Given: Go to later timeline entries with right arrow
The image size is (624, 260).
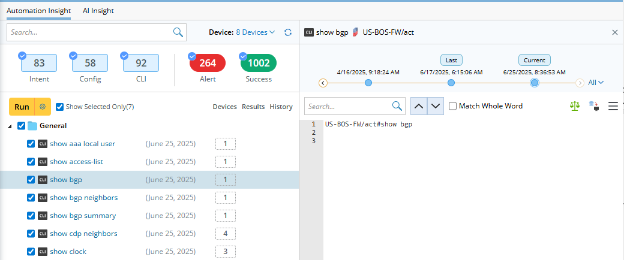Looking at the screenshot, I should (580, 83).
